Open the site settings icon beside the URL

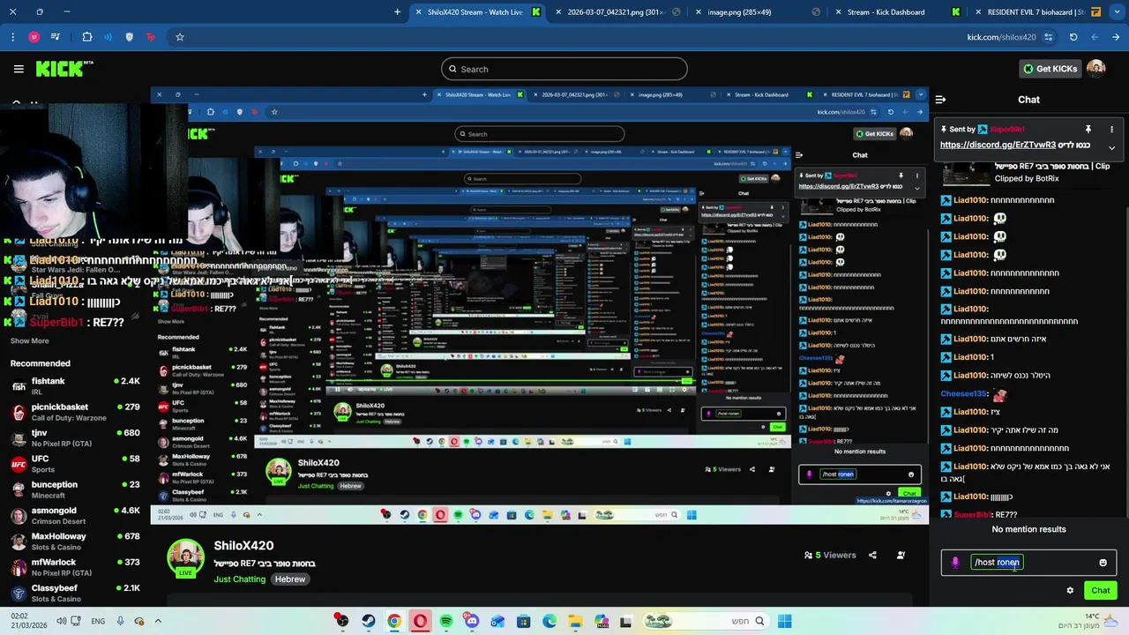(1048, 37)
